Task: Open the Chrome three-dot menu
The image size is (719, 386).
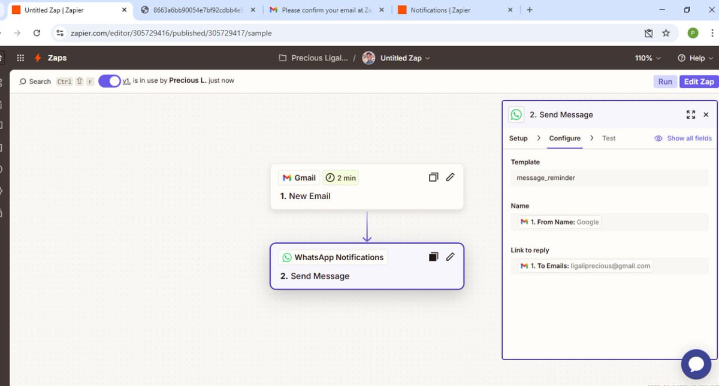Action: pos(711,34)
